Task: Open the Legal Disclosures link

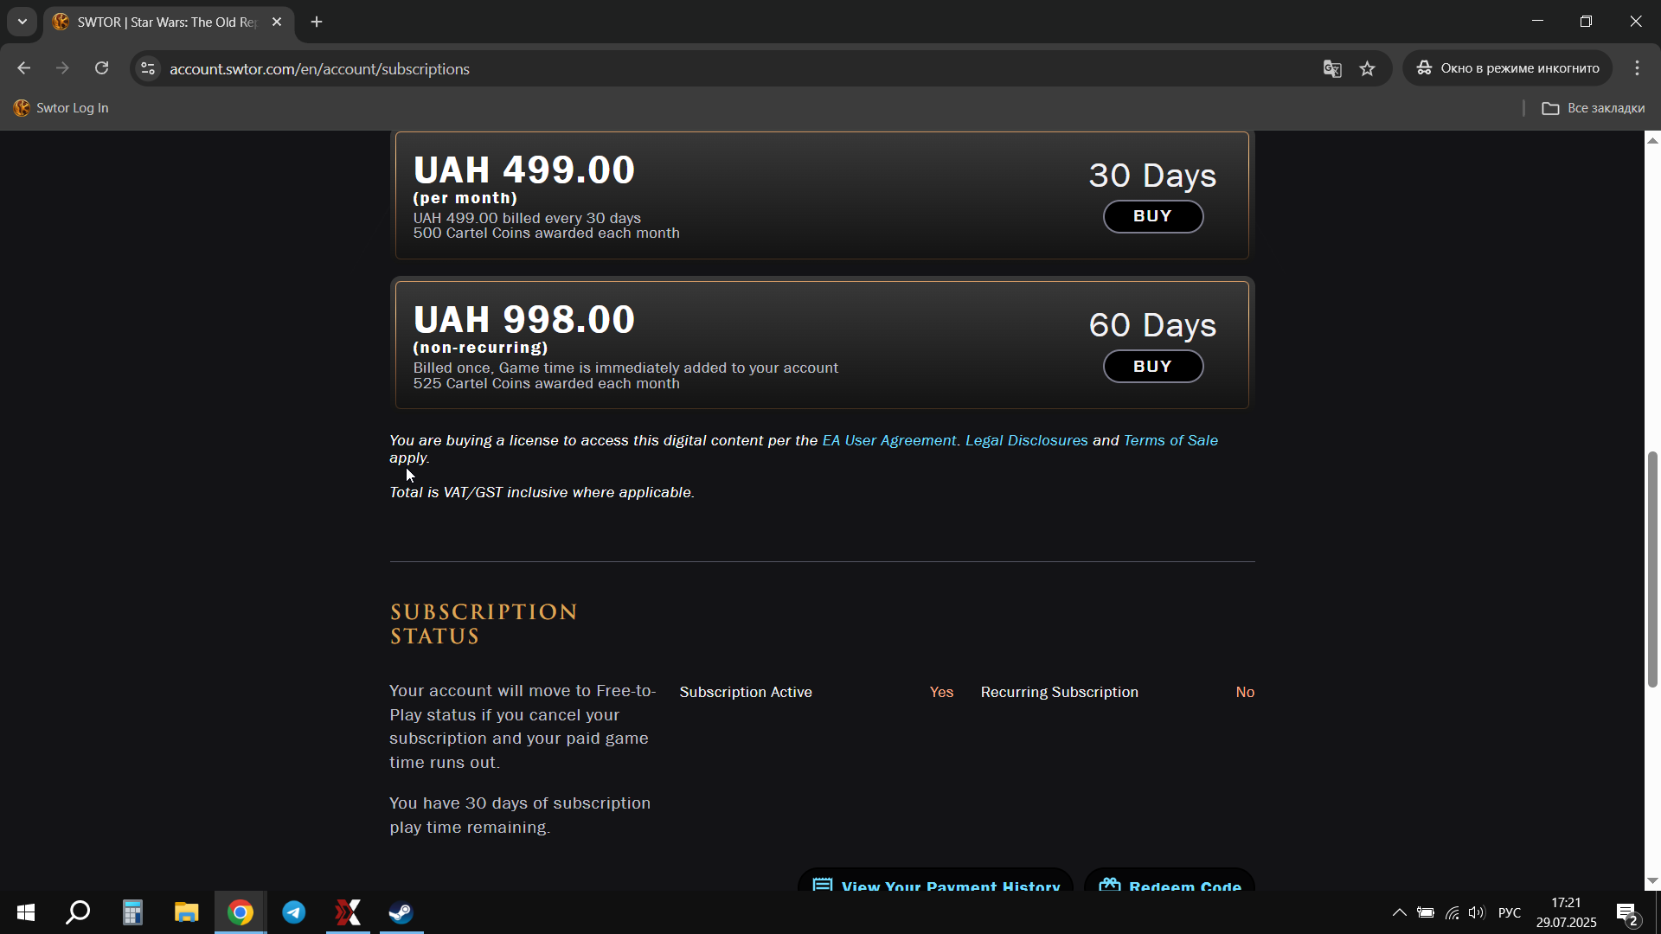Action: coord(1026,440)
